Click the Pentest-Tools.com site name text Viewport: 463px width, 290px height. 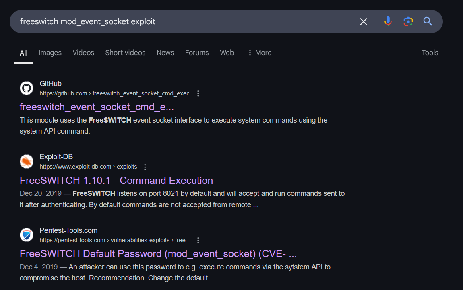[68, 230]
